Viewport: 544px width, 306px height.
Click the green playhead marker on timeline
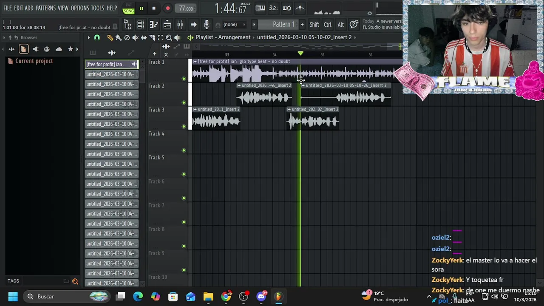[x=300, y=54]
